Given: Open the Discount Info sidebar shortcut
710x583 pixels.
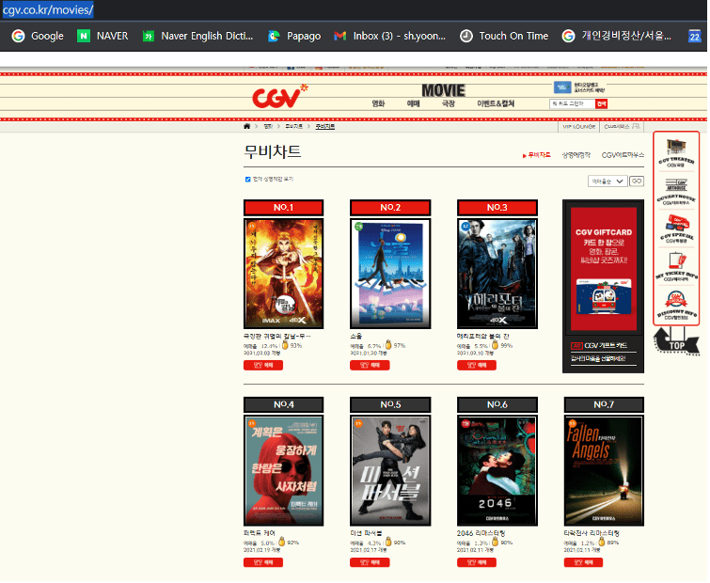Looking at the screenshot, I should (x=676, y=306).
